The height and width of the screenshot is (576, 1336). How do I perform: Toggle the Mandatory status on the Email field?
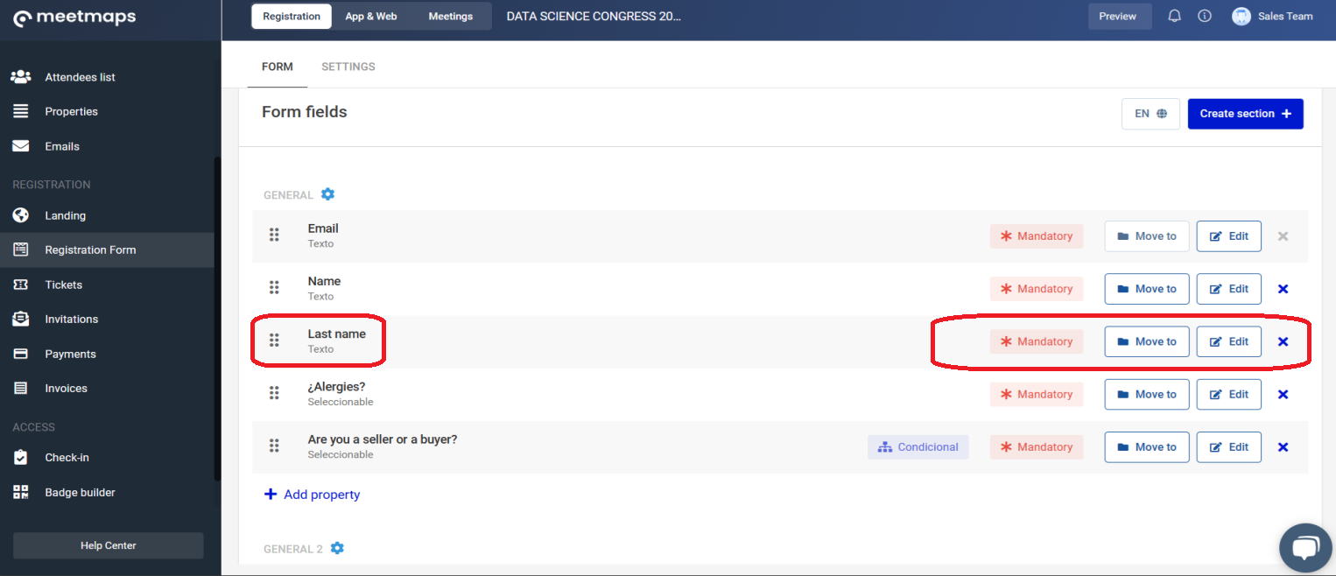click(x=1037, y=235)
